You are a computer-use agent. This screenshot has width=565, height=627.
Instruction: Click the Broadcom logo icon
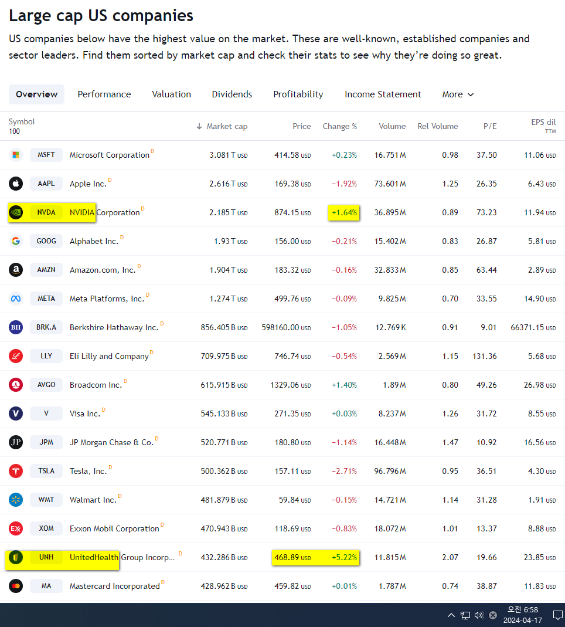tap(16, 385)
